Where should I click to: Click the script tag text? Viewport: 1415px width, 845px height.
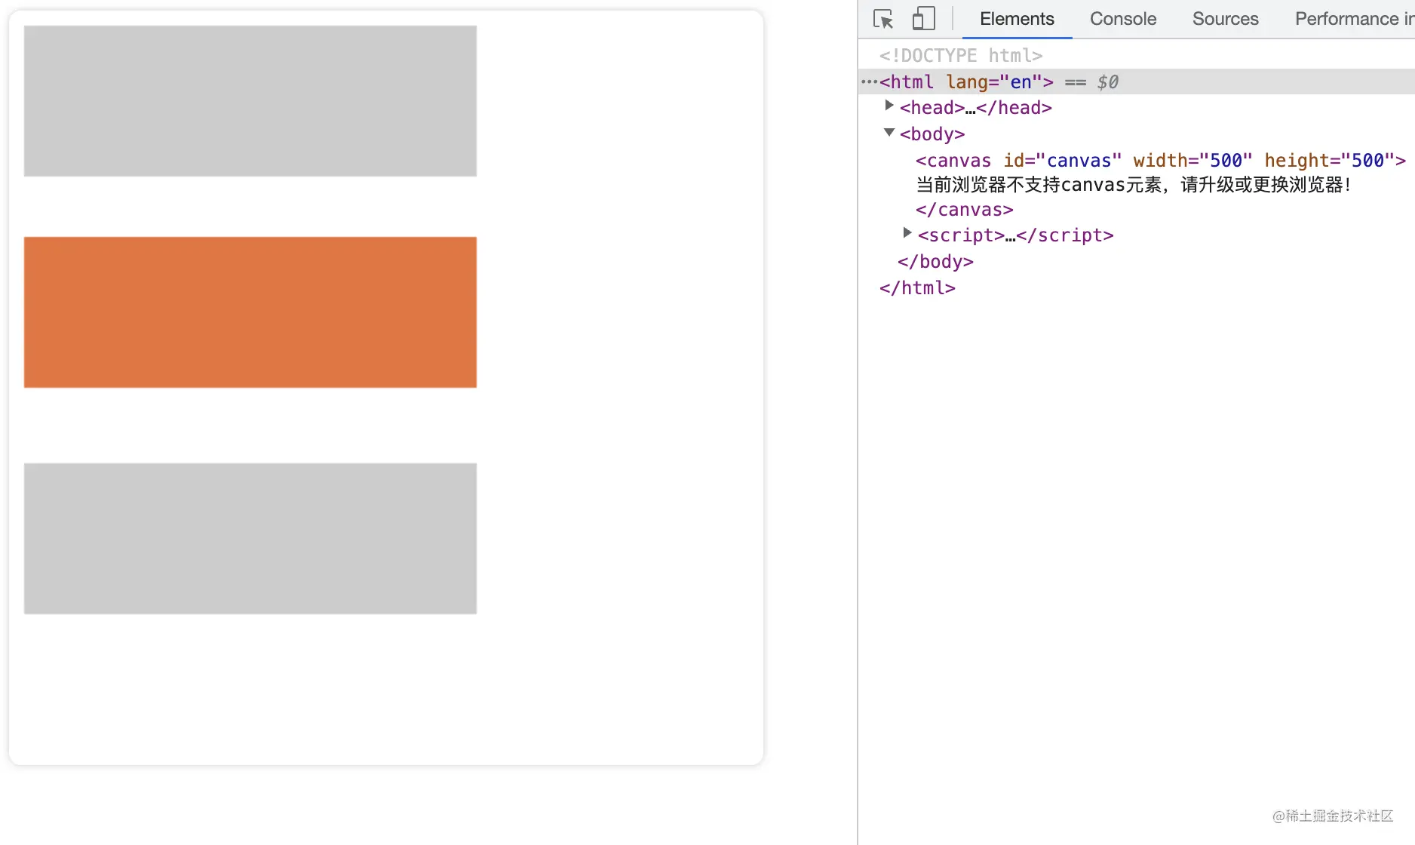click(1016, 235)
